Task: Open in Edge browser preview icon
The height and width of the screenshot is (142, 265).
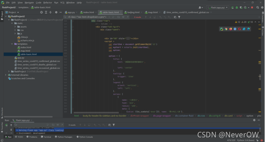Action: pyautogui.click(x=249, y=29)
